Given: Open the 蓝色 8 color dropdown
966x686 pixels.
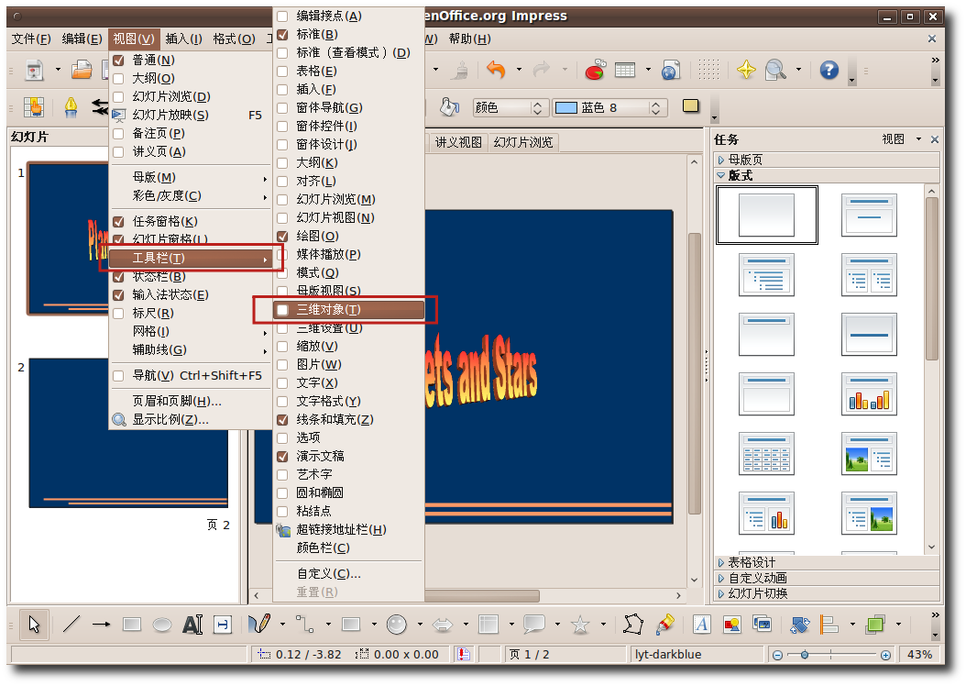Looking at the screenshot, I should [655, 108].
